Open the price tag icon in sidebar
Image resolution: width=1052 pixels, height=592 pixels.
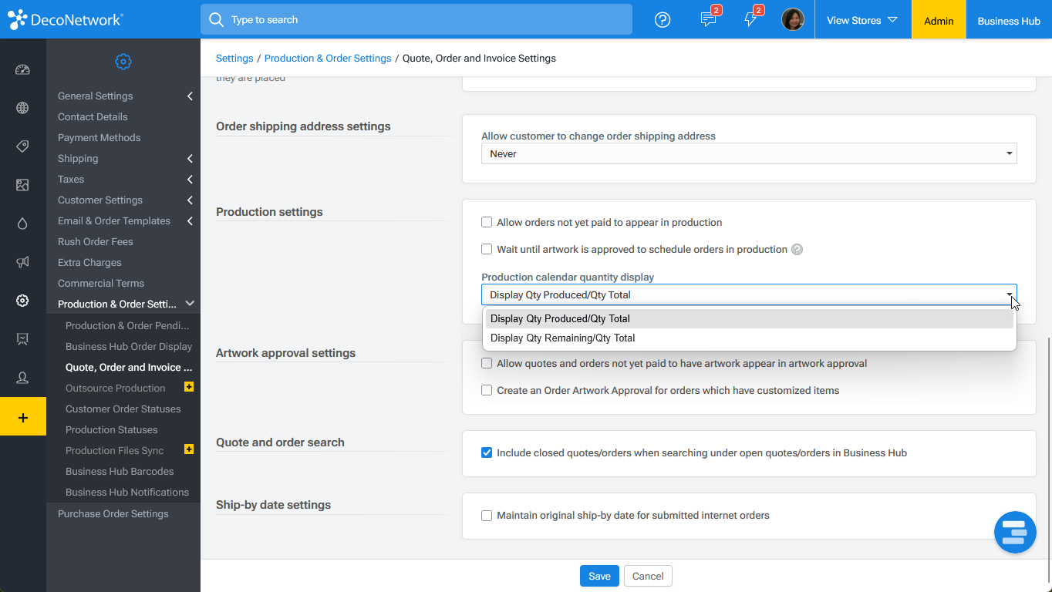[x=22, y=146]
